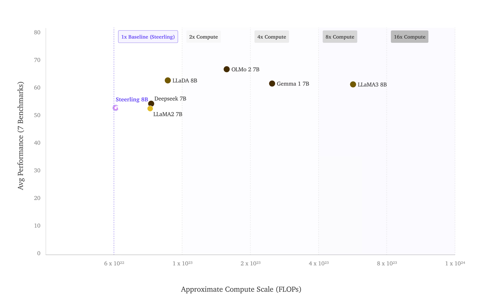Image resolution: width=480 pixels, height=305 pixels.
Task: Click the "1x Baseline (Steerling)" badge
Action: tap(148, 37)
